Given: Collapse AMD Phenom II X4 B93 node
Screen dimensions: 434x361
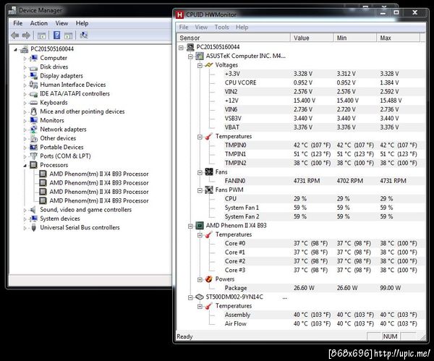Looking at the screenshot, I should [x=190, y=226].
